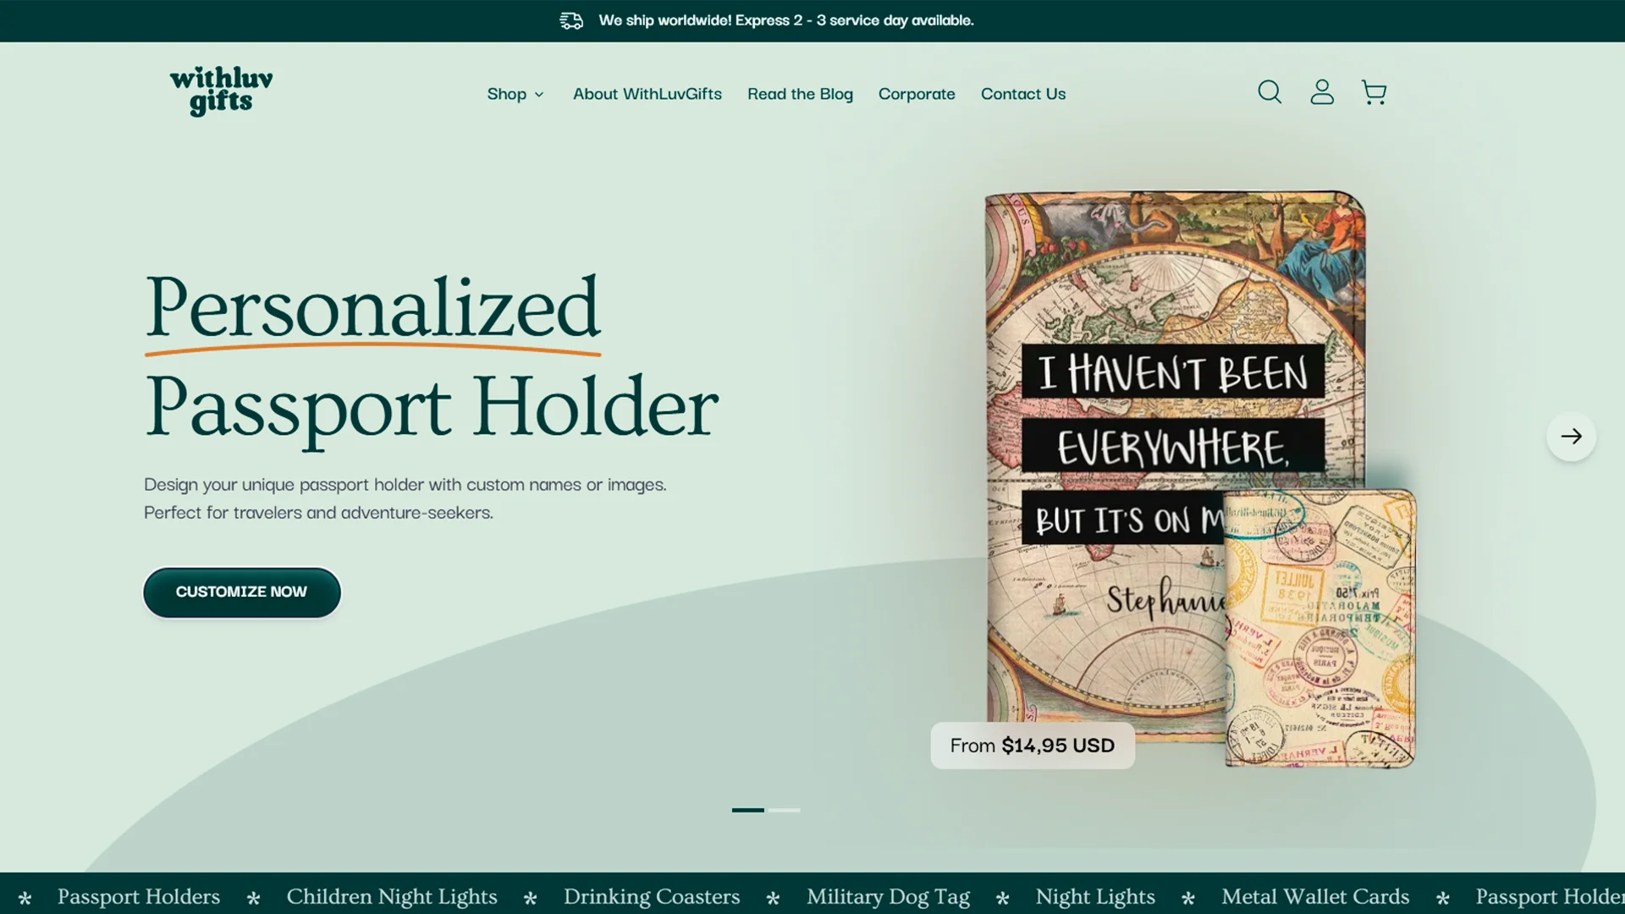
Task: Select the second carousel slide indicator
Action: (x=785, y=810)
